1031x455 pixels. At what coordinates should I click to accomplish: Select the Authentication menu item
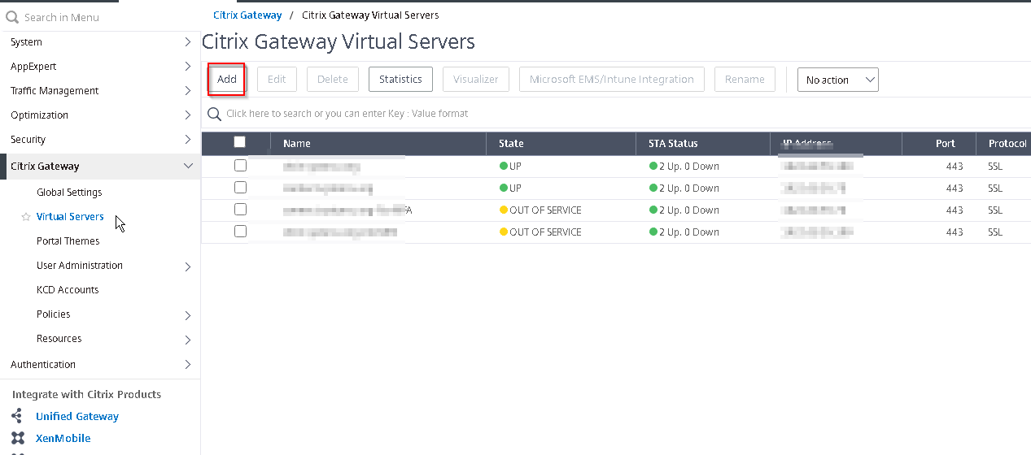pos(43,365)
